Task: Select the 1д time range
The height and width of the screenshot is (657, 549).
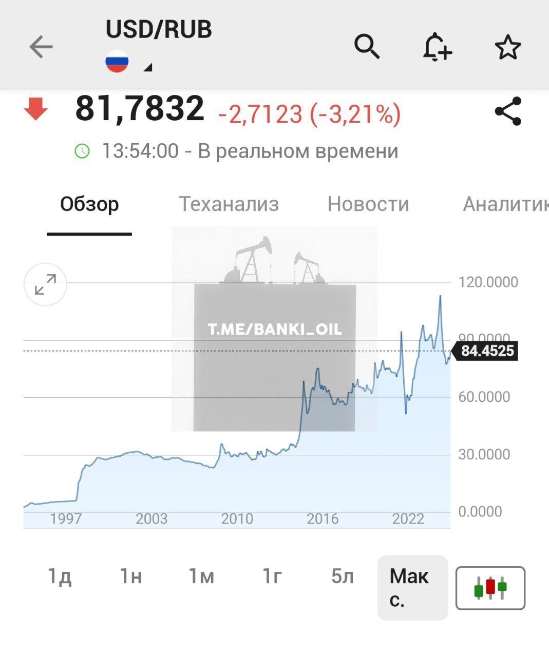Action: coord(60,577)
